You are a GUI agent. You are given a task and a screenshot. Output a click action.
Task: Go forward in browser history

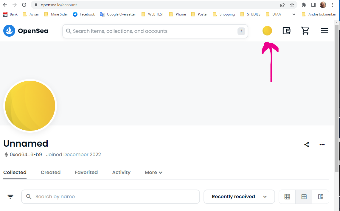15,5
